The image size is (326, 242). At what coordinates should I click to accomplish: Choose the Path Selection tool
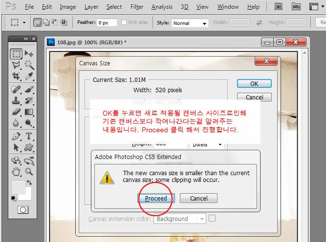[x=16, y=147]
